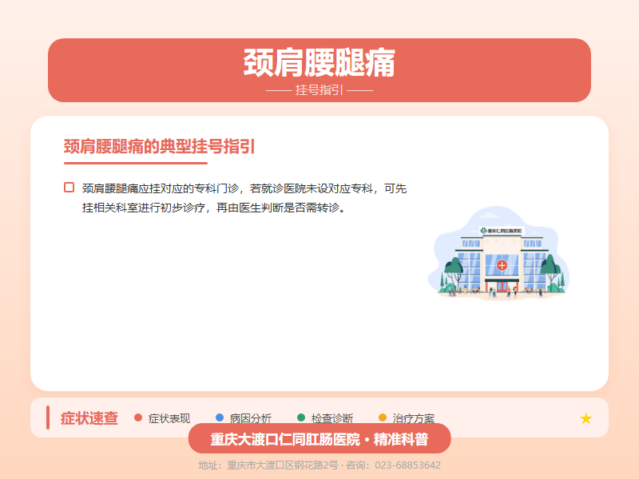Click the red cross on hospital building
Screen dimensions: 639x479
tap(502, 266)
